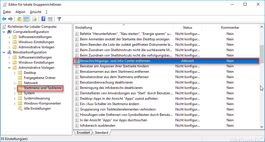Sort by the Einstellung column header
Viewport: 265px width, 142px height.
pos(123,28)
